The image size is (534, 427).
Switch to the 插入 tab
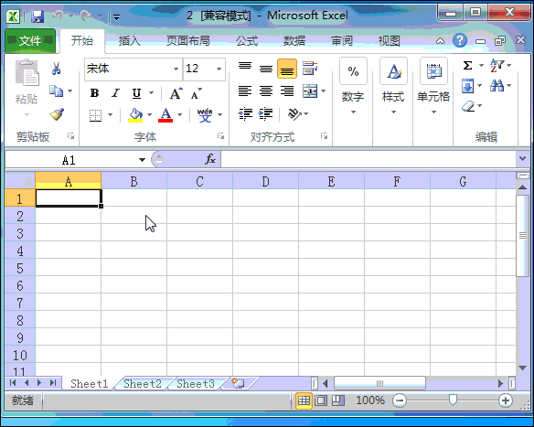coord(130,41)
